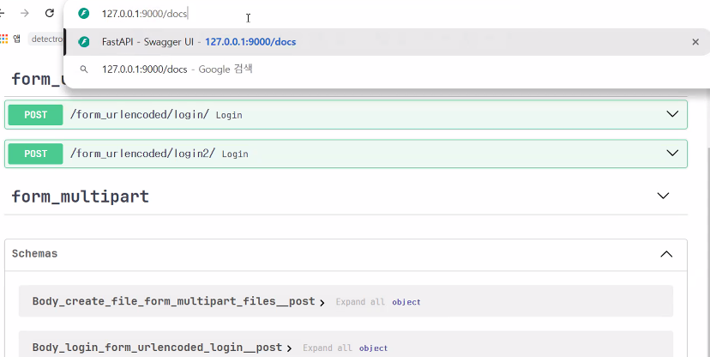Click the chevron on the login/ endpoint row
The width and height of the screenshot is (710, 357).
point(672,114)
